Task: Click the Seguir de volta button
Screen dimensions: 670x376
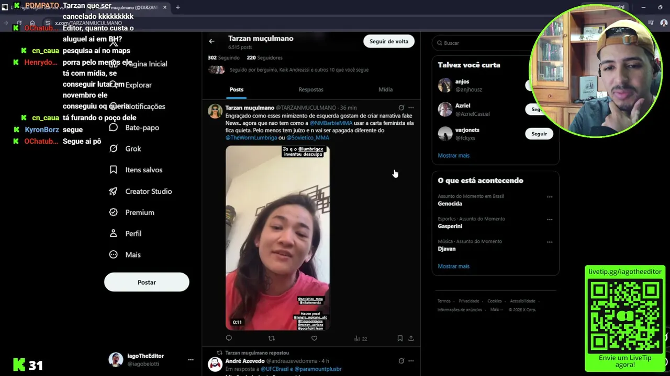Action: pos(389,41)
